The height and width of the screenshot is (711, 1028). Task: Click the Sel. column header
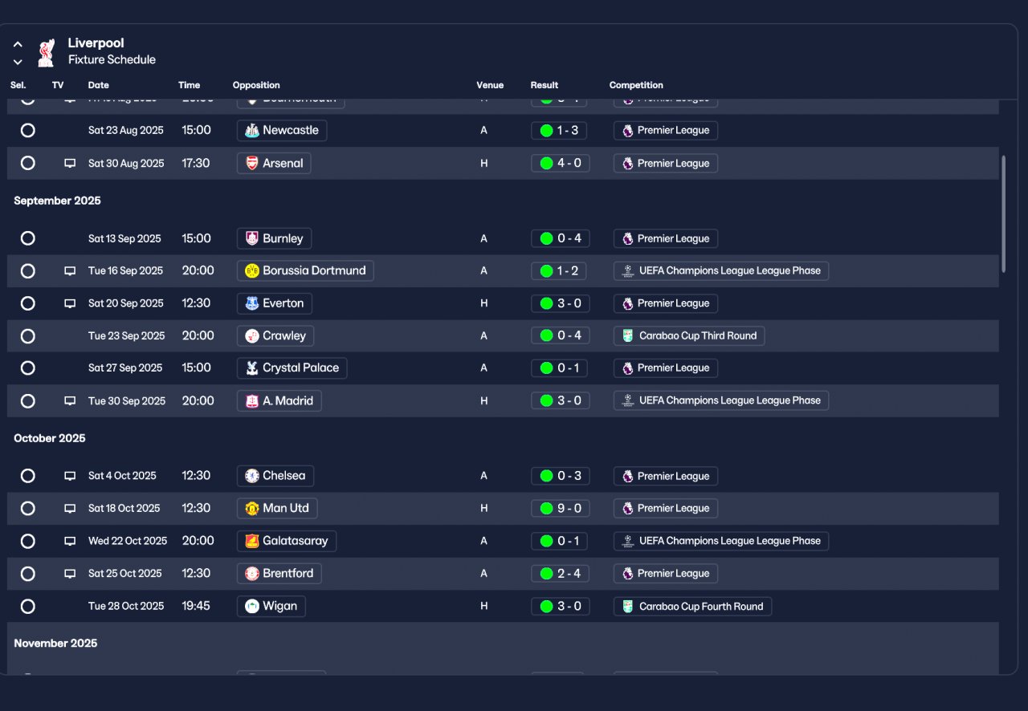pyautogui.click(x=18, y=85)
